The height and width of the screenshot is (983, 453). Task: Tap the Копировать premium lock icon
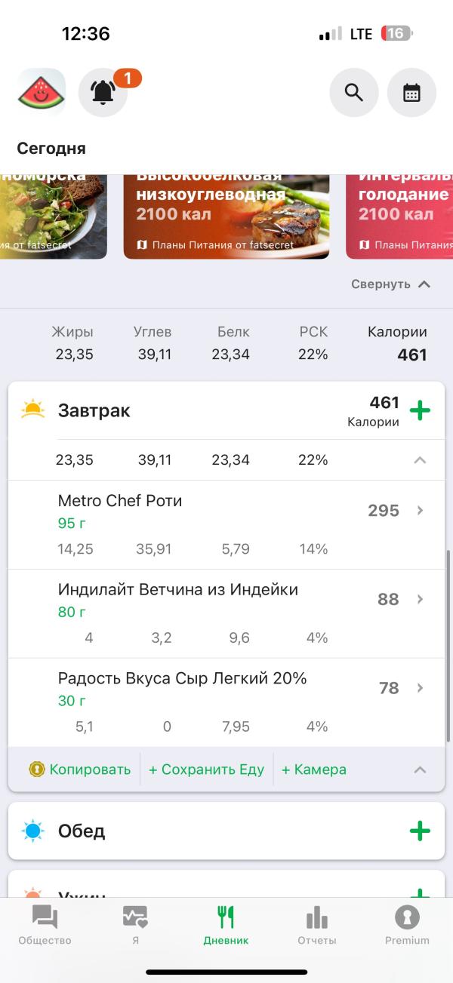37,770
